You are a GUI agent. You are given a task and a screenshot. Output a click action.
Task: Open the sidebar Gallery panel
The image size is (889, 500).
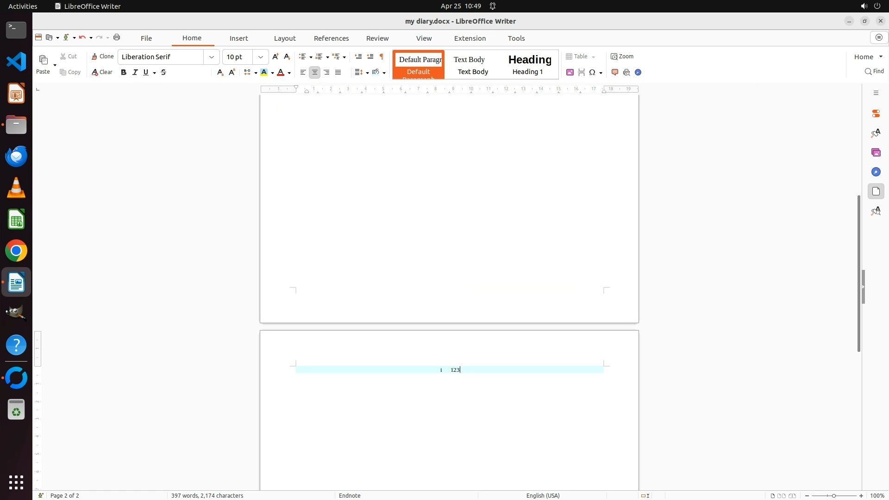click(876, 152)
